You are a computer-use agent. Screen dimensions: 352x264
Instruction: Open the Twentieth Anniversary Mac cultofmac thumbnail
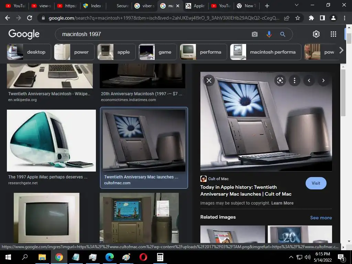point(144,141)
